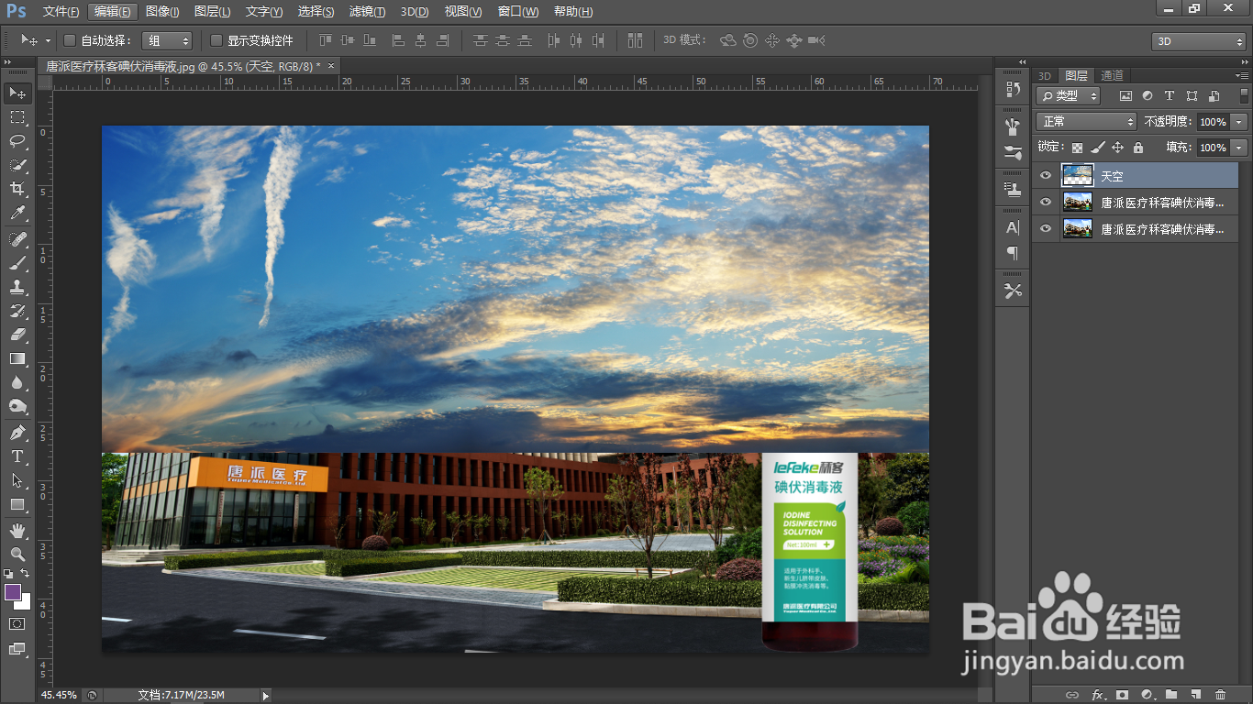Select the Zoom tool
Viewport: 1253px width, 704px height.
coord(17,555)
